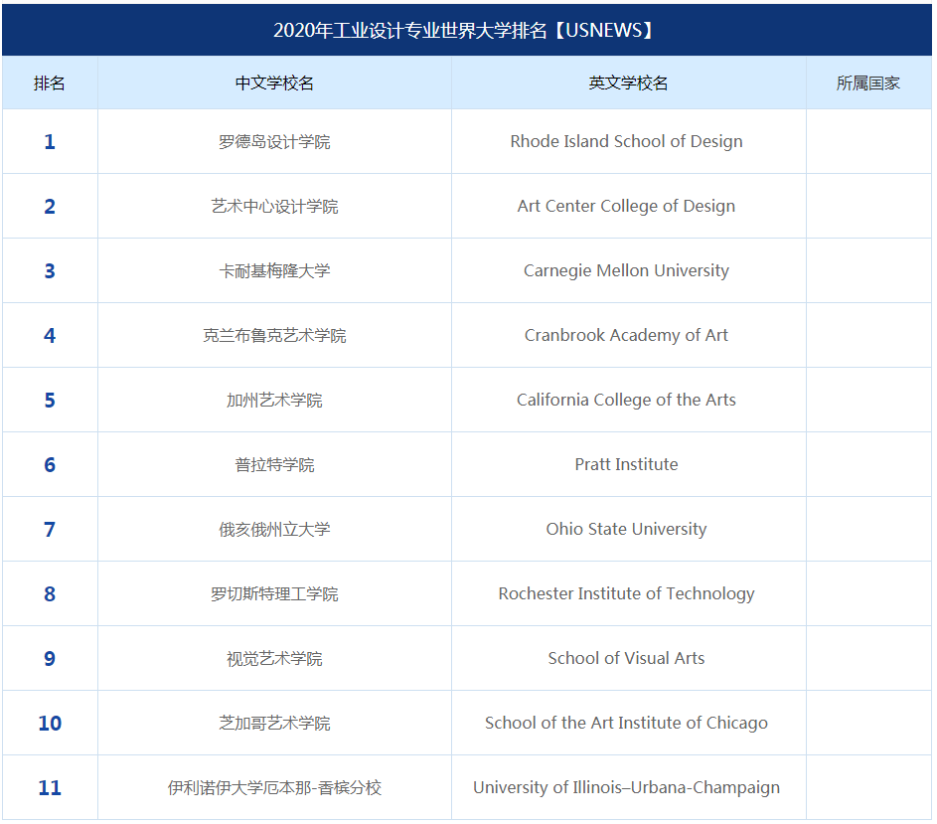
Task: Click 'Carnegie Mellon University'
Action: click(626, 271)
